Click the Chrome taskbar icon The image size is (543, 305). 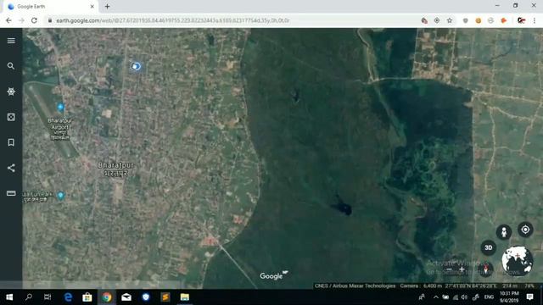click(x=107, y=297)
